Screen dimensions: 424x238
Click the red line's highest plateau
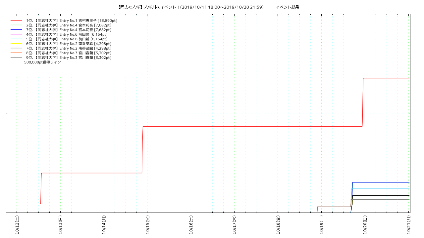386,78
